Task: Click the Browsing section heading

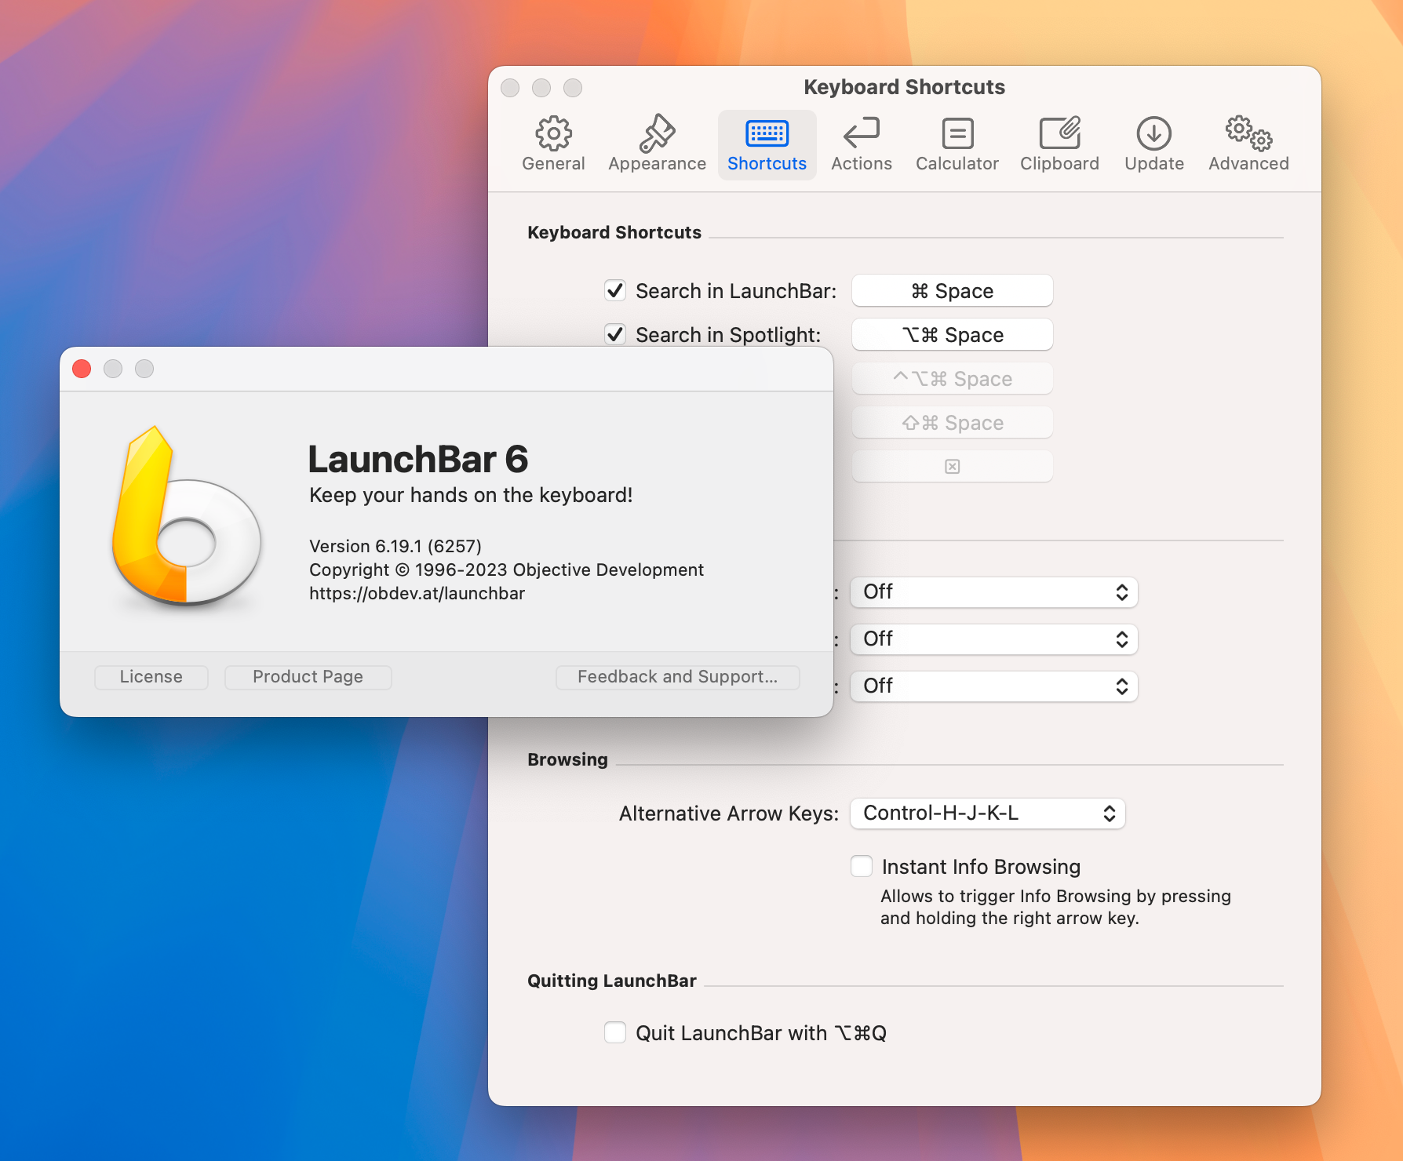Action: click(567, 759)
